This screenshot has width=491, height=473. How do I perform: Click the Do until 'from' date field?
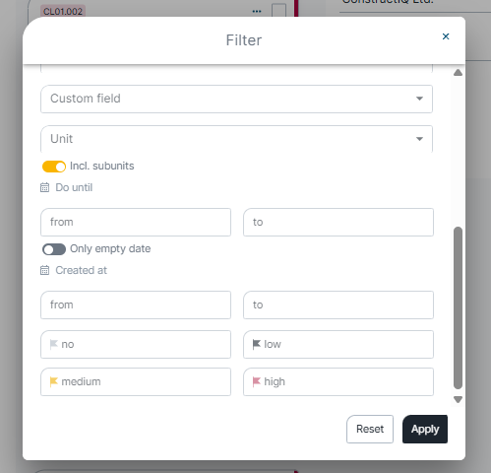point(136,222)
